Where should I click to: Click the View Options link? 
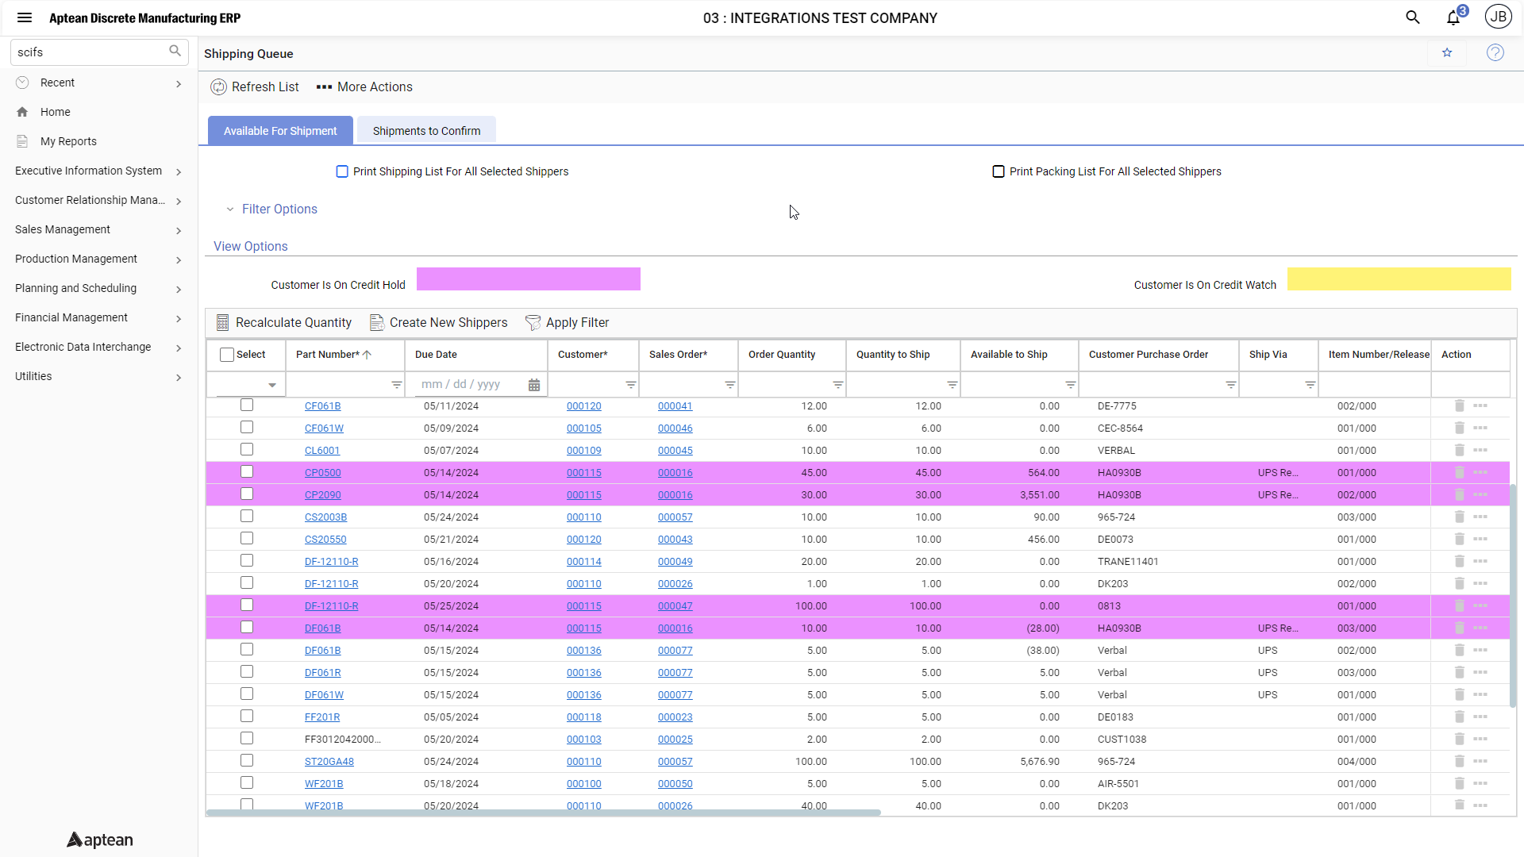coord(250,246)
